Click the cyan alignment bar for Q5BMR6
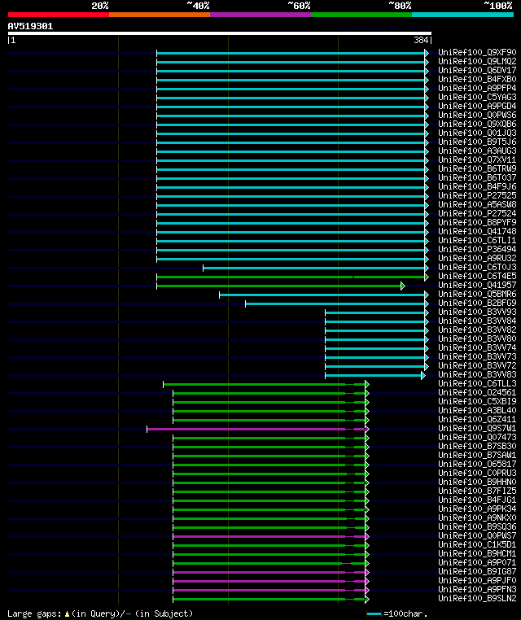The image size is (521, 620). [x=324, y=295]
